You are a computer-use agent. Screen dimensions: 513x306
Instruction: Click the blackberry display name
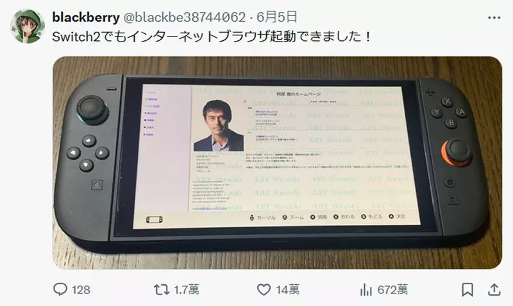[86, 17]
